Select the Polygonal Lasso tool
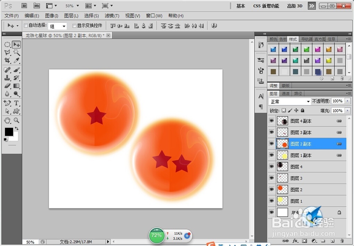 (x=7, y=52)
